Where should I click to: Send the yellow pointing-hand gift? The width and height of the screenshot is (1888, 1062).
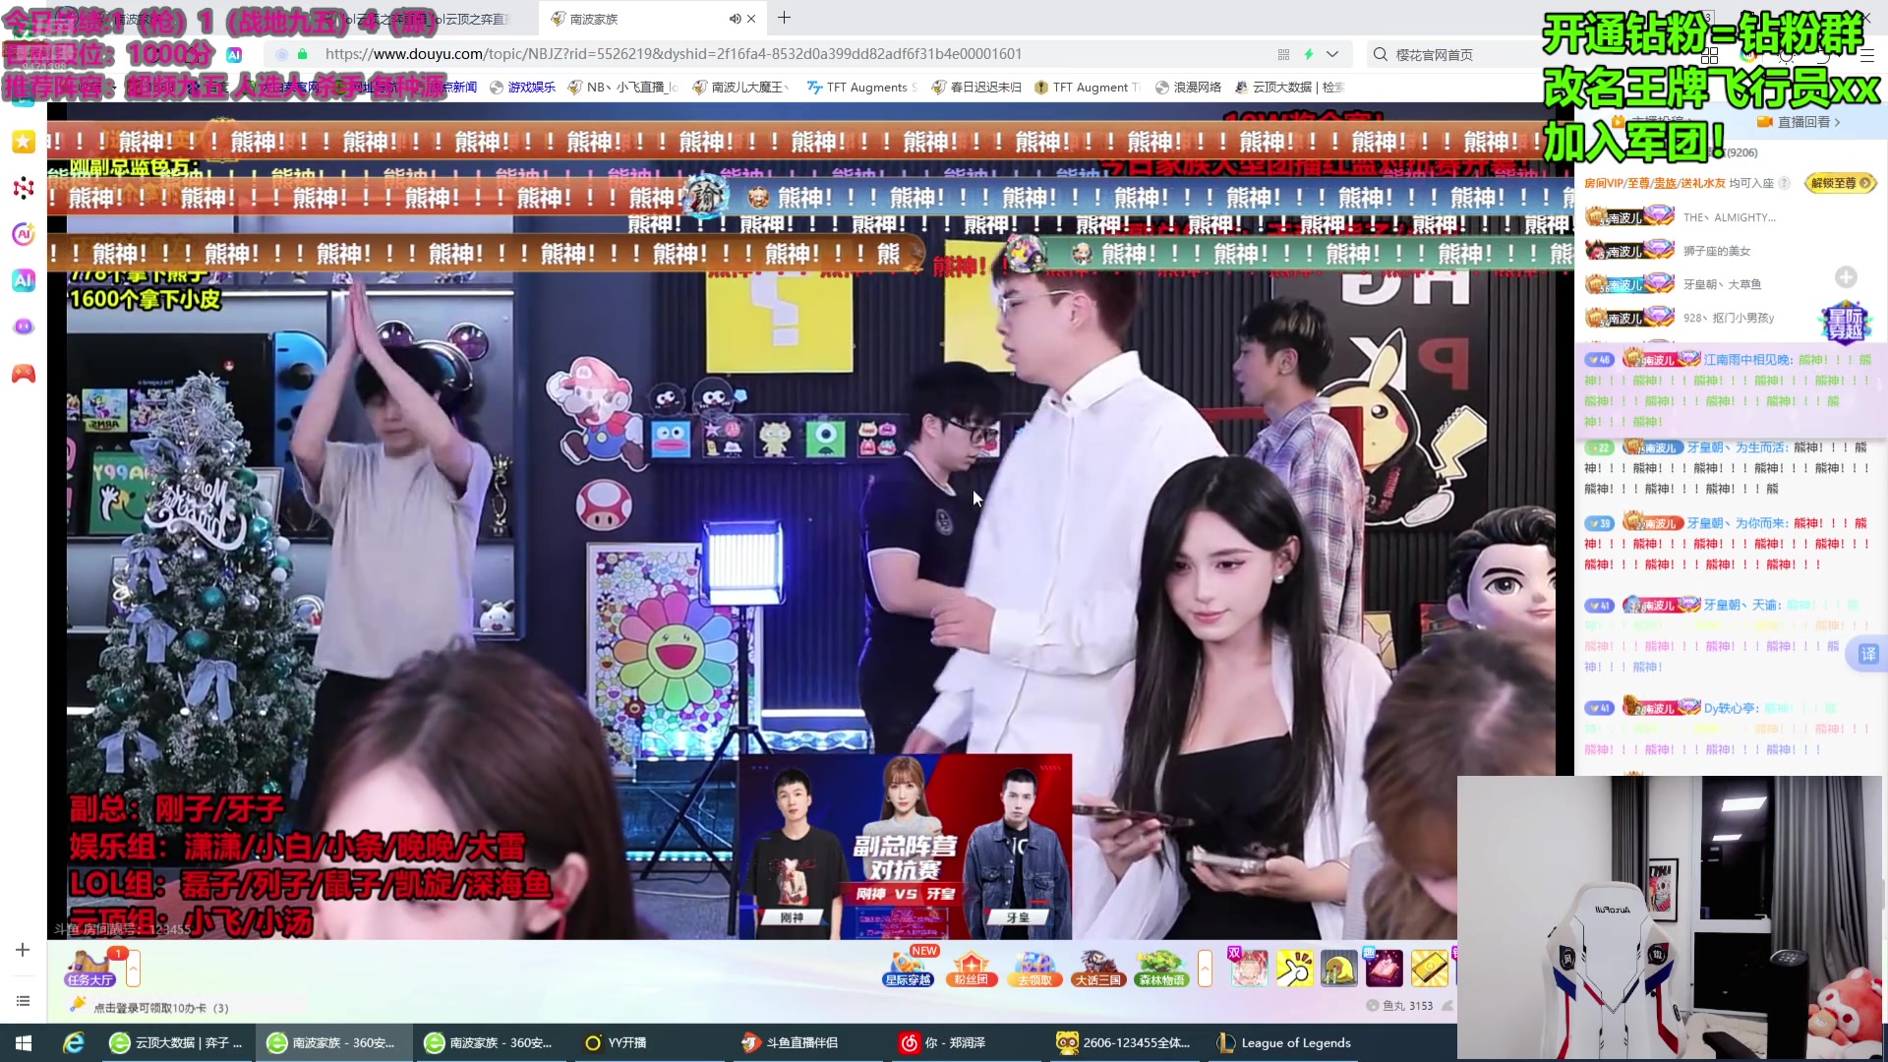[x=1294, y=969]
